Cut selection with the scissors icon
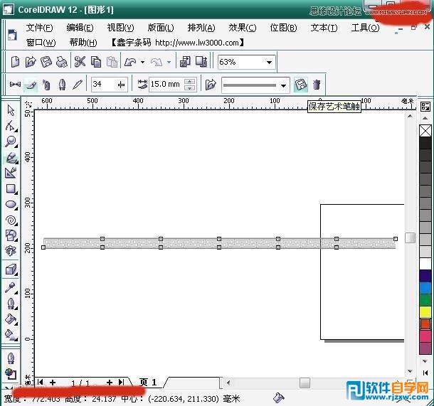The height and width of the screenshot is (406, 434). pyautogui.click(x=80, y=61)
